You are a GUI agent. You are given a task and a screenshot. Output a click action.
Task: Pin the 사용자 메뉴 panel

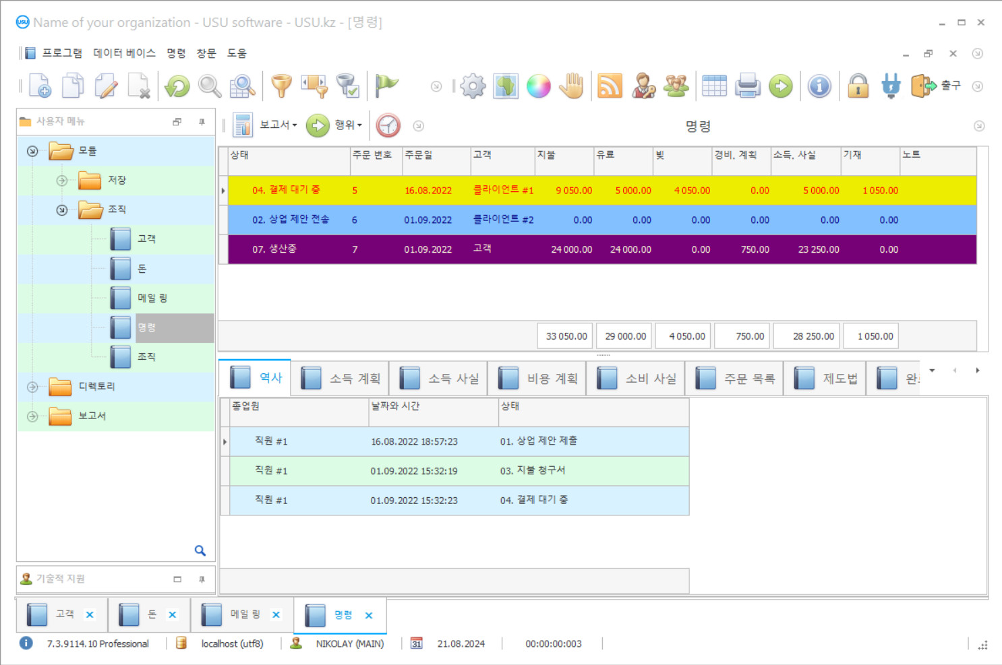coord(202,122)
